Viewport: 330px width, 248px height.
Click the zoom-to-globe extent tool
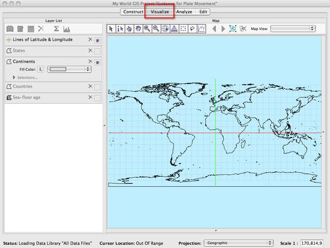165,29
